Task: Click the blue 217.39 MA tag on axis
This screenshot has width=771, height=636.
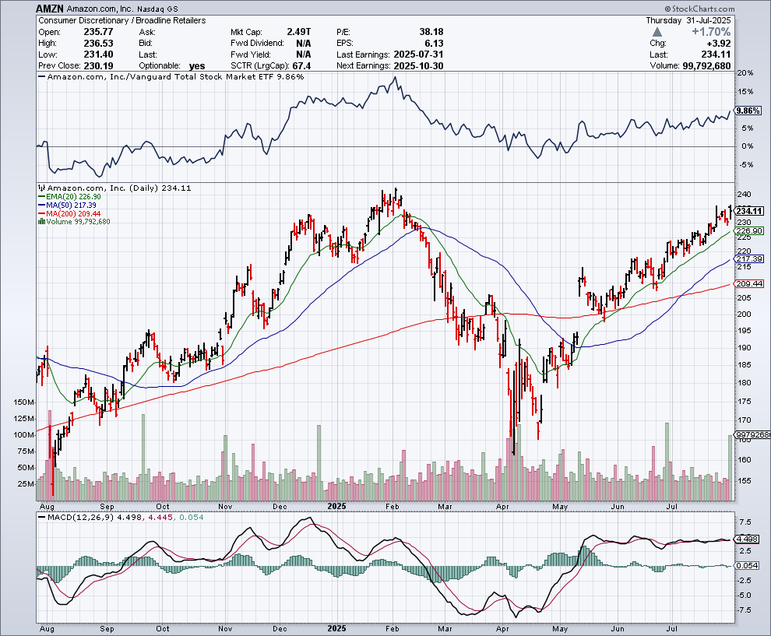Action: [x=749, y=259]
